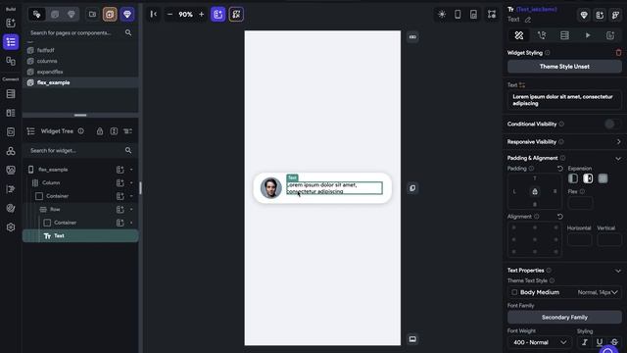627x353 pixels.
Task: Toggle italic text styling
Action: tap(584, 342)
